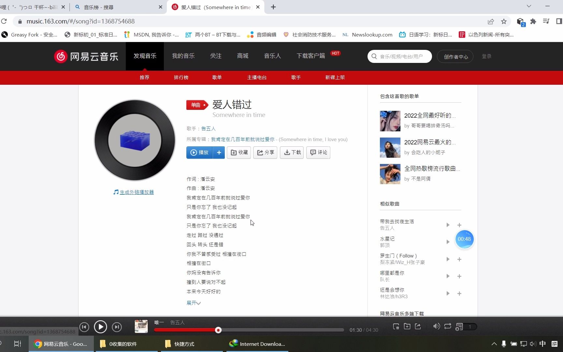Open the 我的音乐 menu item
563x352 pixels.
(x=183, y=56)
